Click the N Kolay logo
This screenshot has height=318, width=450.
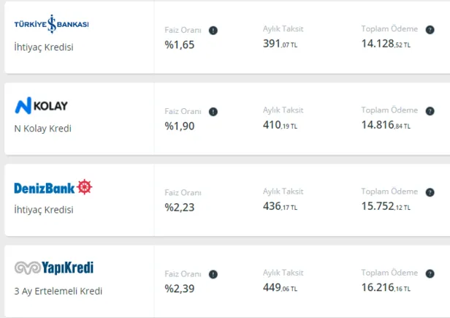pos(41,106)
